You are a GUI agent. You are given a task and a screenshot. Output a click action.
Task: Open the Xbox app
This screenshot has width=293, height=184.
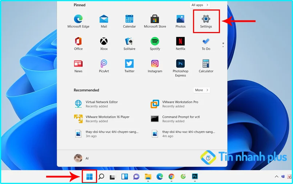coord(104,44)
